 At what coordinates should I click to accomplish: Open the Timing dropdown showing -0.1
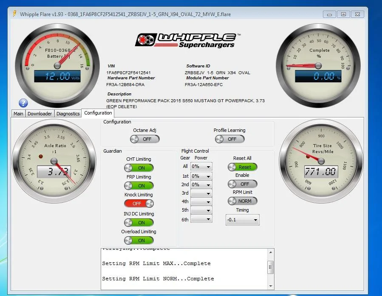coord(242,220)
